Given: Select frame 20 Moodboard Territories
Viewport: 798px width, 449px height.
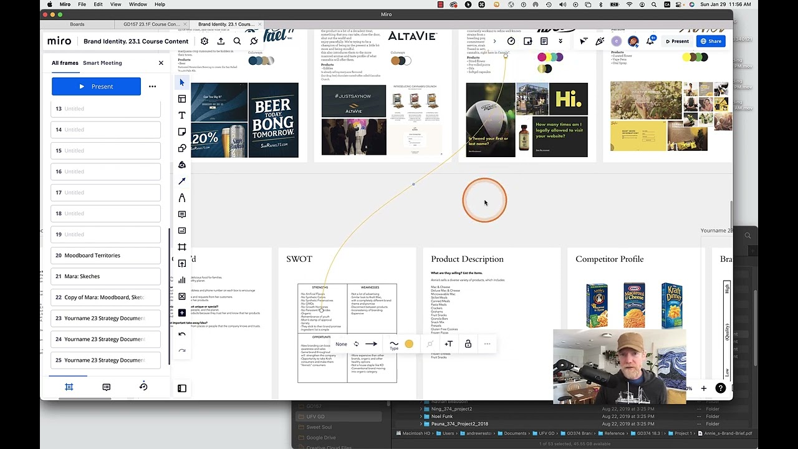Looking at the screenshot, I should click(106, 255).
